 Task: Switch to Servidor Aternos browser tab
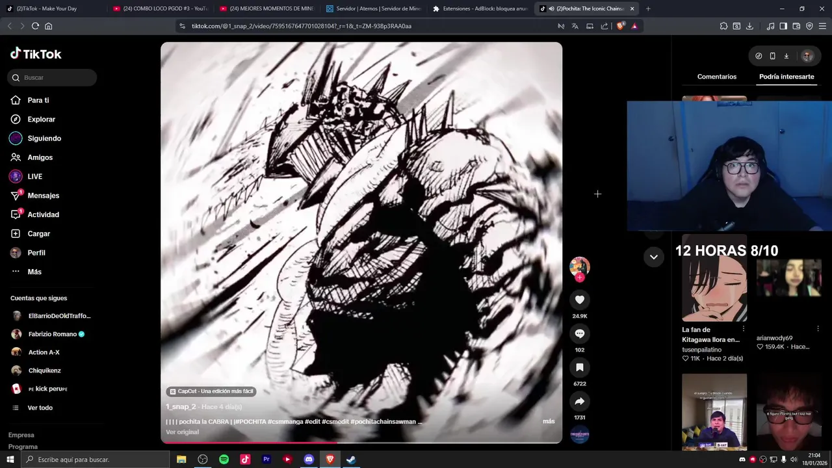[x=374, y=8]
